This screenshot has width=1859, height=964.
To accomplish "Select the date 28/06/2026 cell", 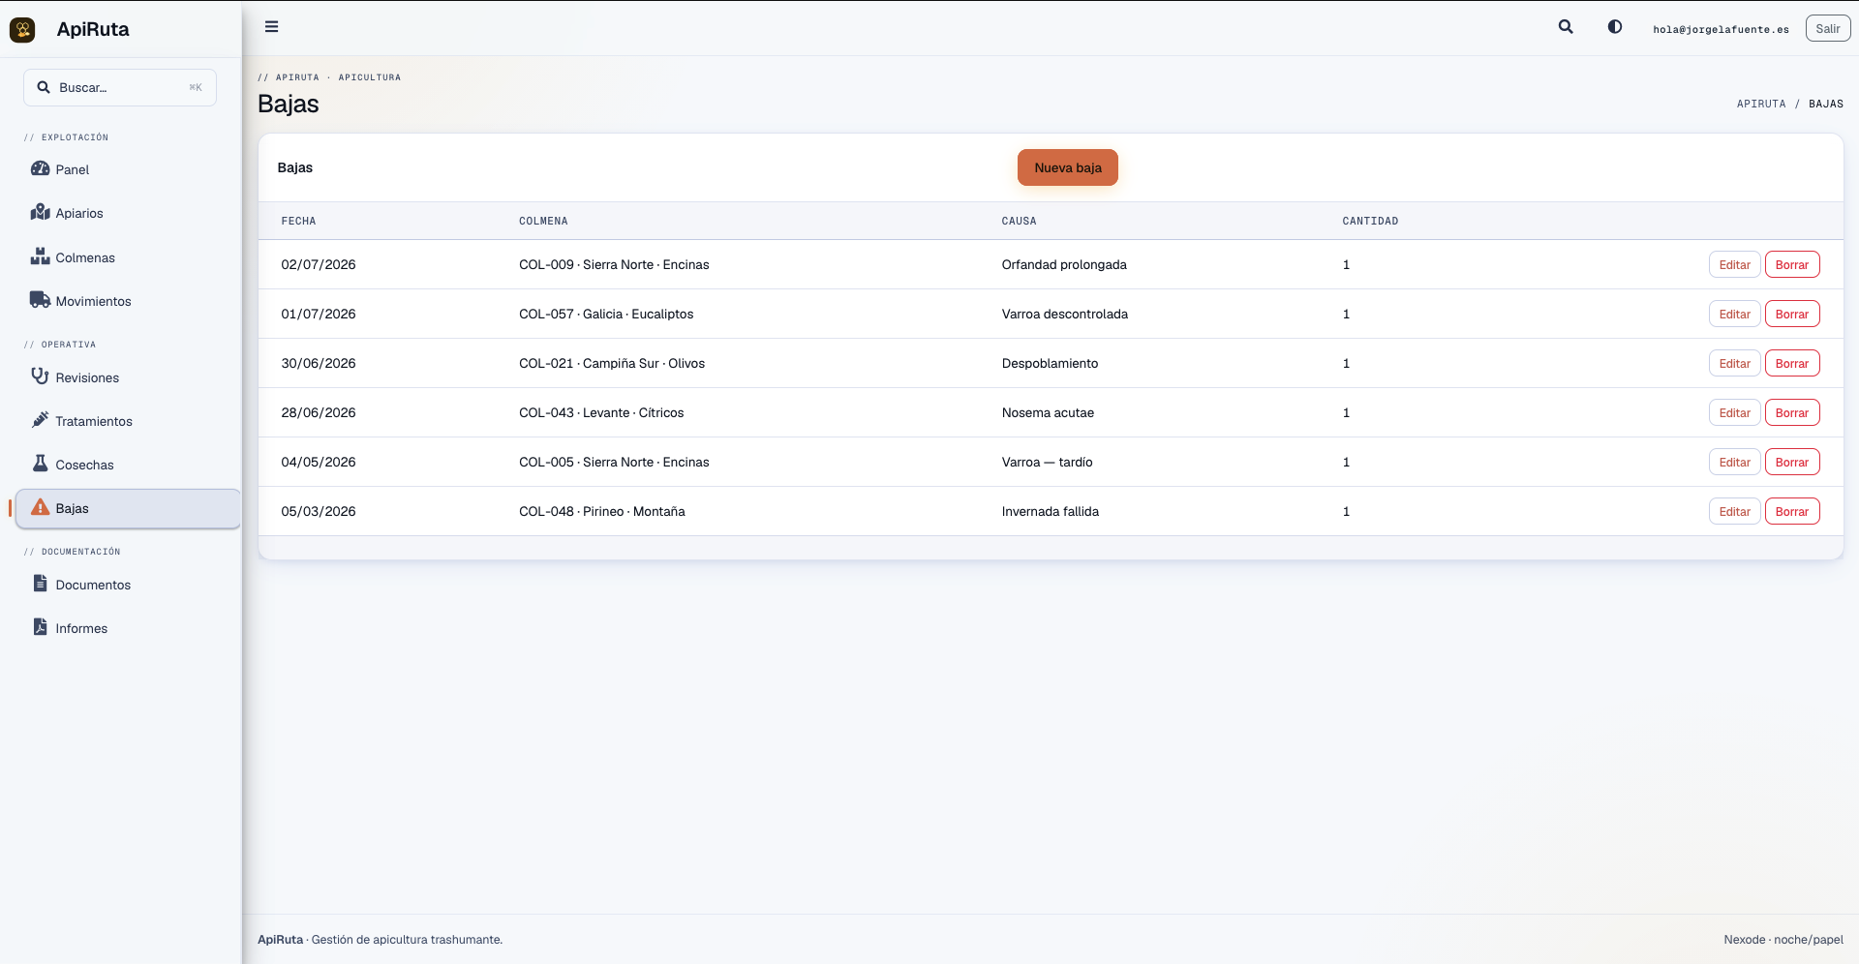I will (319, 412).
